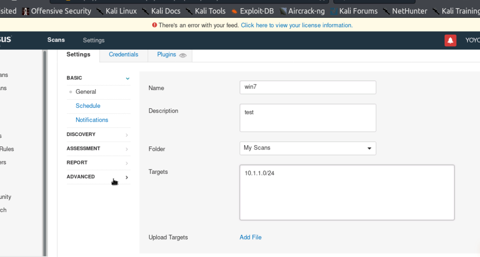
Task: Open the Settings item in top navigation
Action: (x=94, y=40)
